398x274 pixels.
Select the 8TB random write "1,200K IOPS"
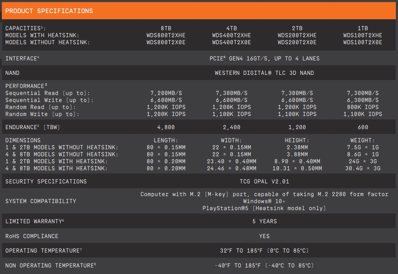(166, 114)
